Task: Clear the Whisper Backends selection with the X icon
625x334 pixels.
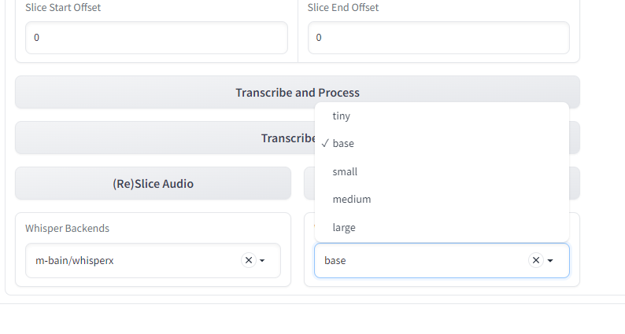Action: (249, 260)
